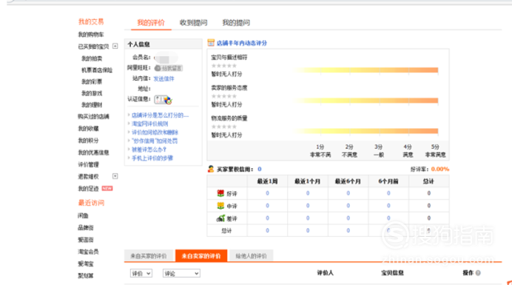Go to 我的购物车 in sidebar
Screen dimensions: 512x285
[91, 34]
